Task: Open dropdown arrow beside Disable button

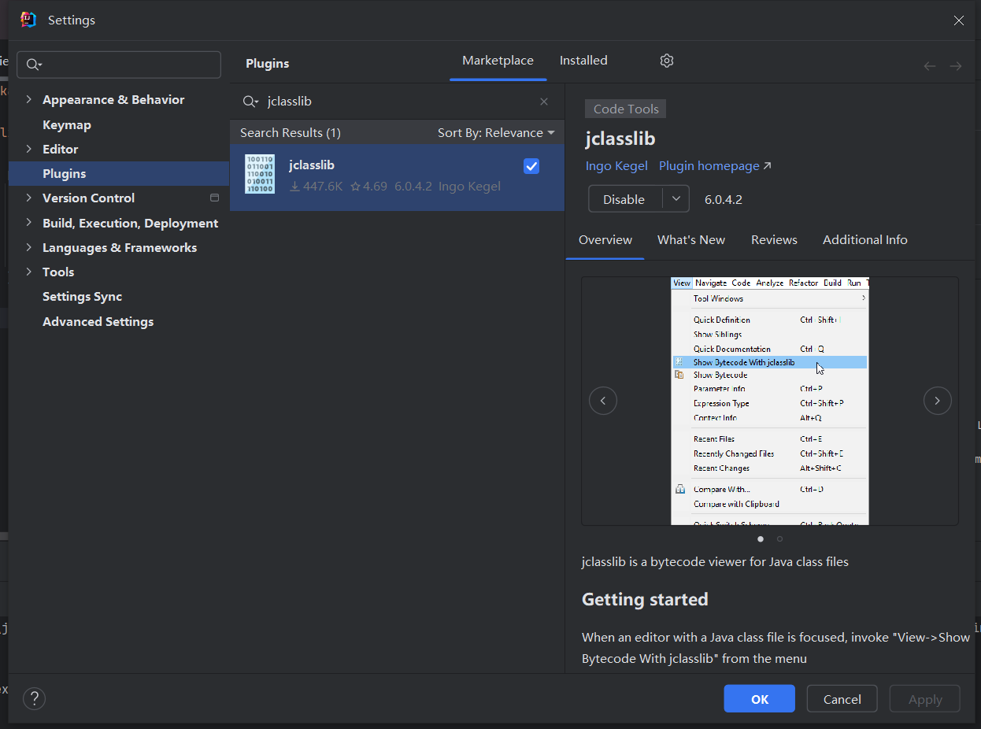Action: click(x=676, y=199)
